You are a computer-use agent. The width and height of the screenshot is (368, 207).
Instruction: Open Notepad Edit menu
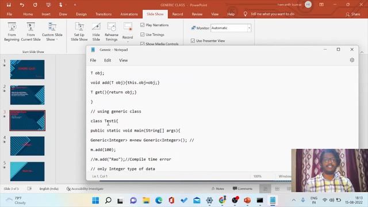click(108, 60)
